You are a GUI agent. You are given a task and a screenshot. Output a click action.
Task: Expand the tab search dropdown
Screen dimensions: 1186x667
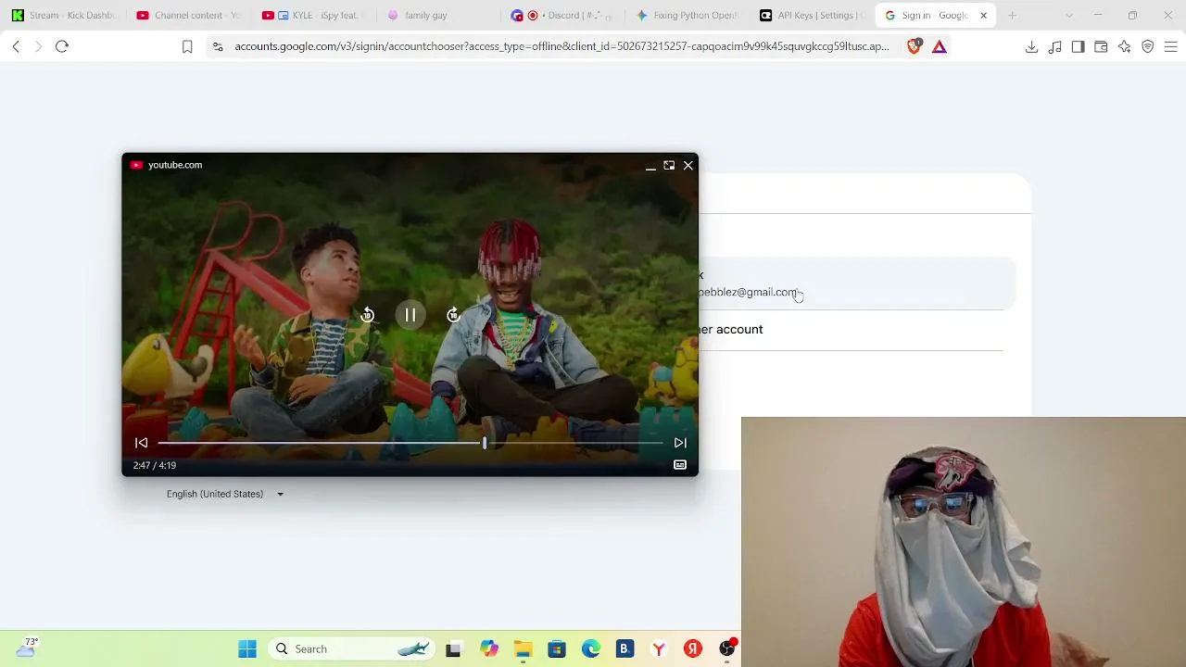[x=1069, y=15]
